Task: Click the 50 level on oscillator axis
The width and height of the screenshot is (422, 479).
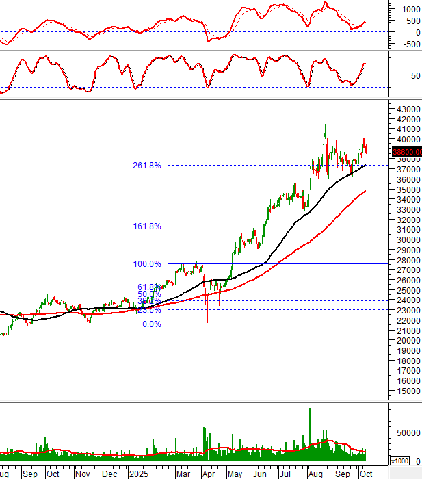Action: 406,75
